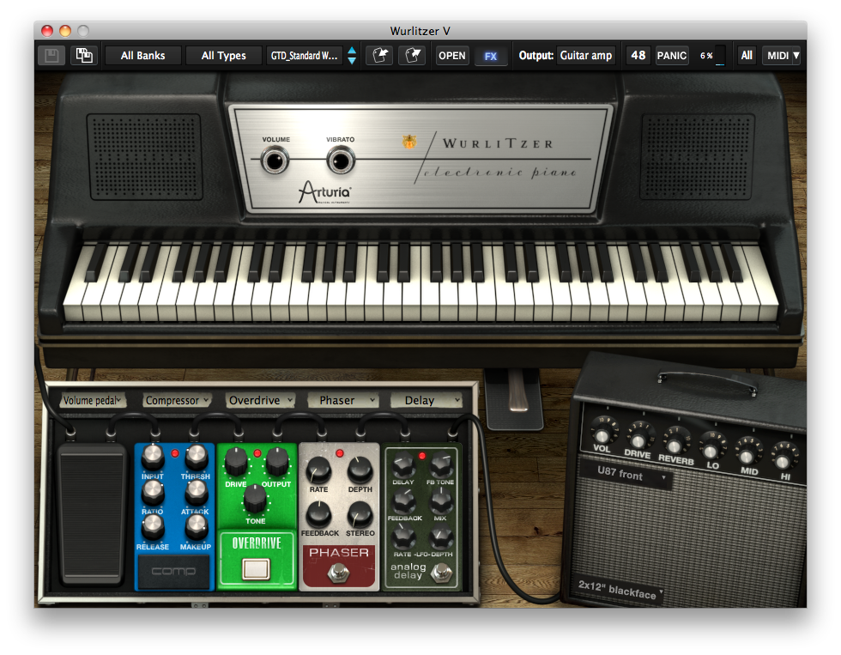Click the VOLUME knob on the piano
This screenshot has height=655, width=841.
click(x=275, y=161)
